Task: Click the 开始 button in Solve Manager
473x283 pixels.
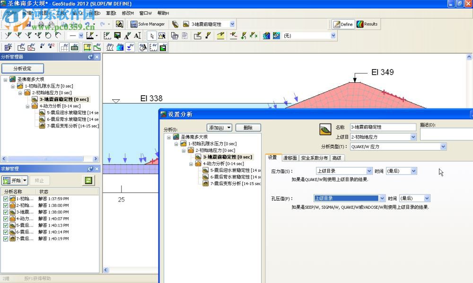Action: pyautogui.click(x=14, y=180)
